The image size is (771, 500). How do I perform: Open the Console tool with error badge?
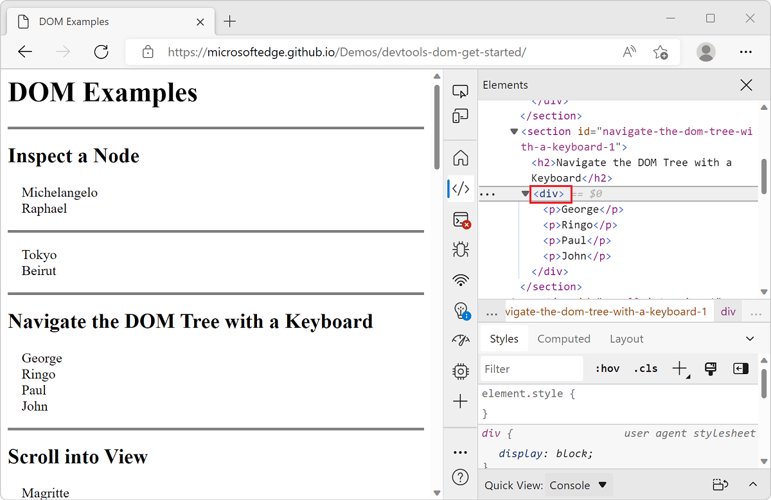[460, 219]
